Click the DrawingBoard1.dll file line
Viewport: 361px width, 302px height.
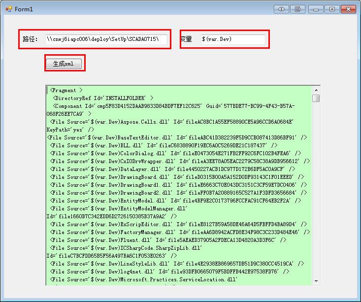click(x=178, y=185)
